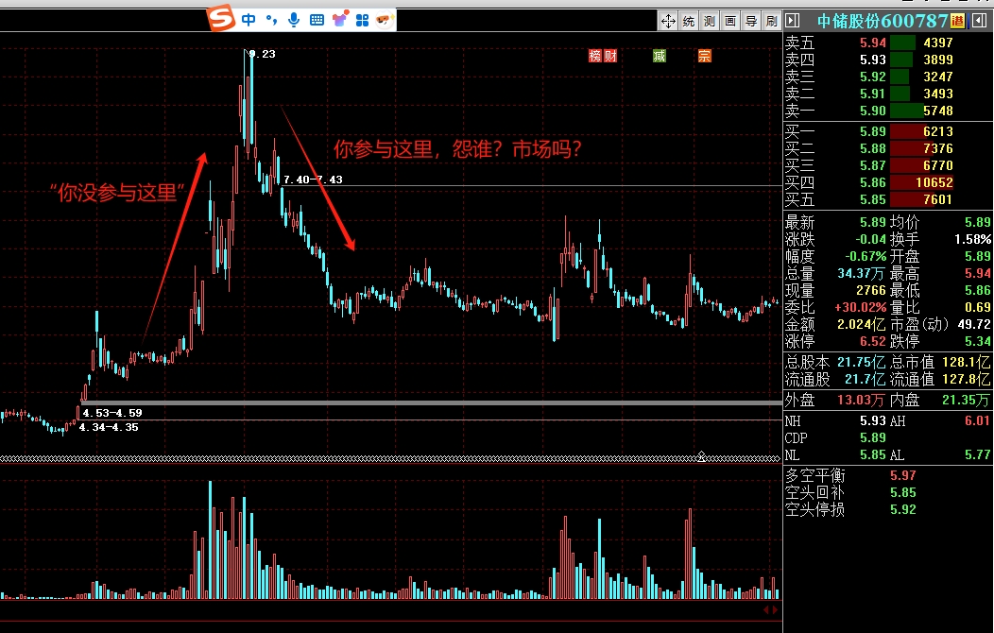Open stock title 中储股份600787
Image resolution: width=994 pixels, height=633 pixels.
(x=883, y=21)
